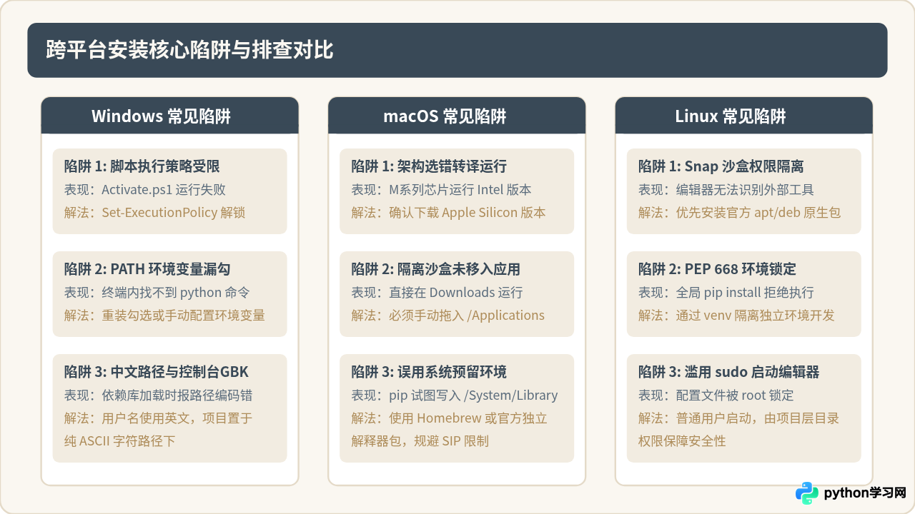Pick the line "表现：直接在 Downloads 运行"

(437, 293)
